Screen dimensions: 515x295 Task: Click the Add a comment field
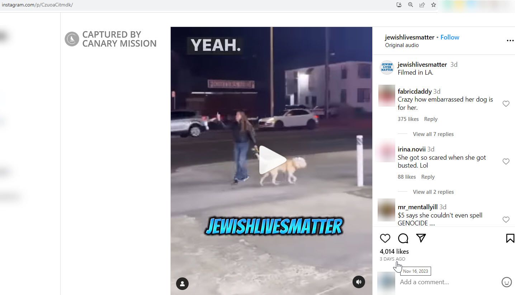point(448,282)
